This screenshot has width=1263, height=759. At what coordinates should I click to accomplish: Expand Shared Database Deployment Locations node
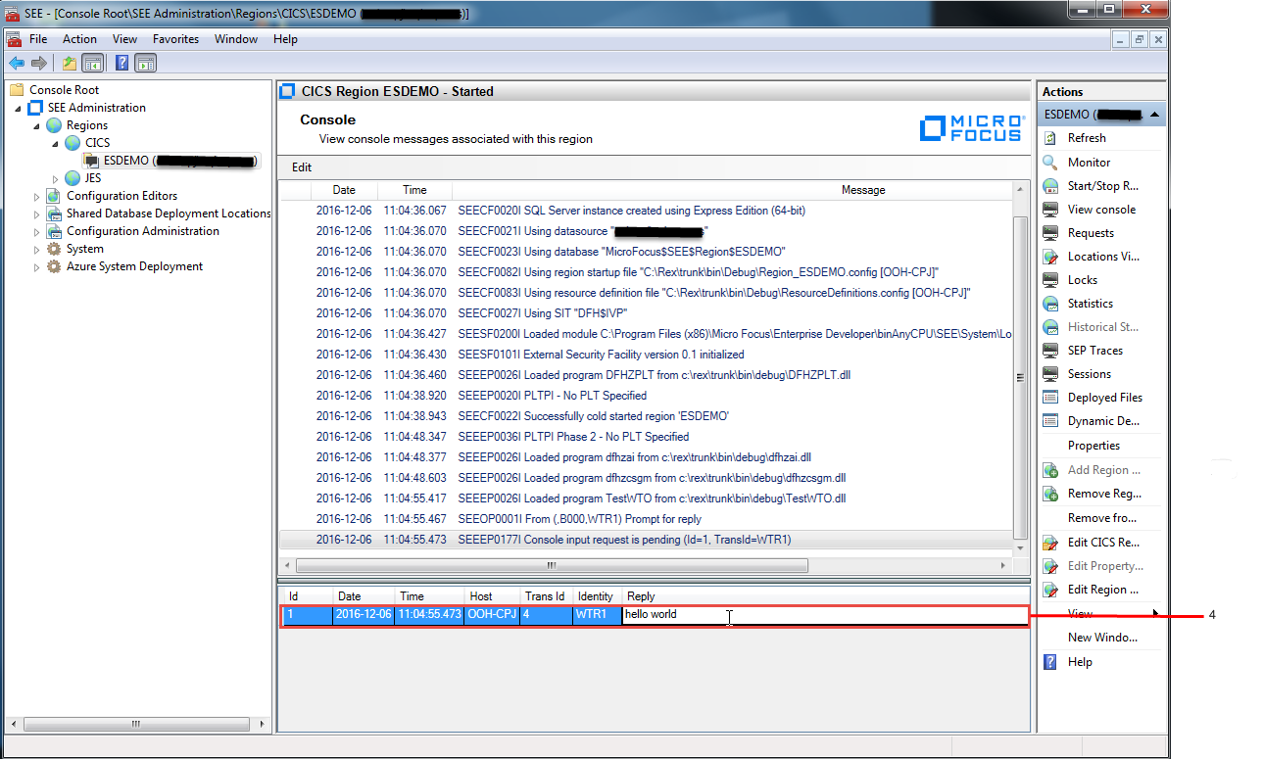point(37,213)
